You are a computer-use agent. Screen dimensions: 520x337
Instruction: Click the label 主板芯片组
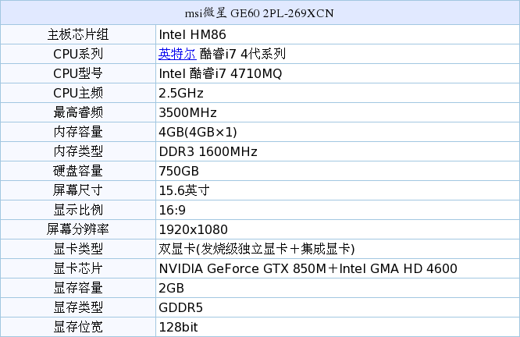[78, 34]
